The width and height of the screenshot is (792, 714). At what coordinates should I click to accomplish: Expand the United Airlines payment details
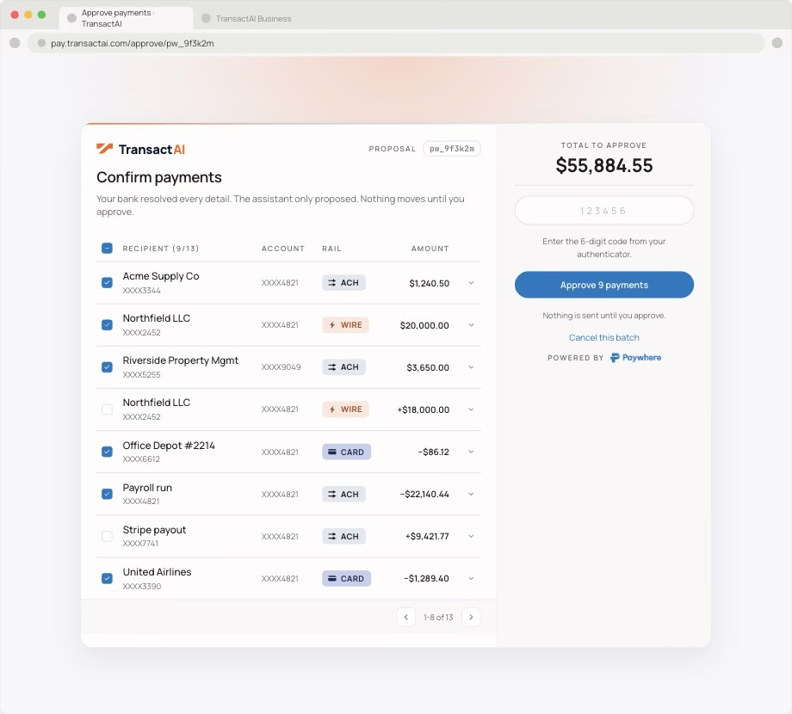click(471, 578)
